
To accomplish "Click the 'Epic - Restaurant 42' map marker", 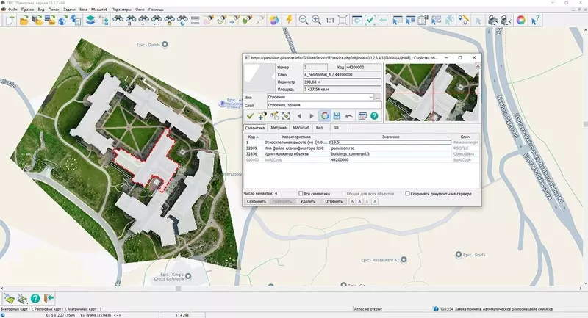I will (404, 259).
